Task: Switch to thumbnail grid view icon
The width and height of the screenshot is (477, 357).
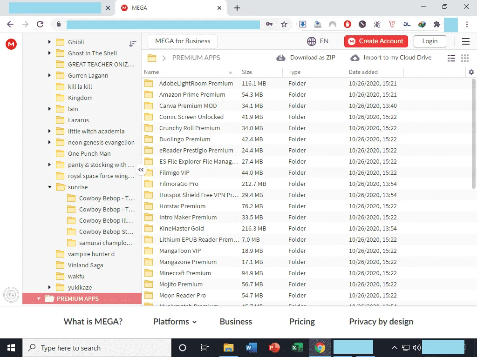Action: point(465,58)
